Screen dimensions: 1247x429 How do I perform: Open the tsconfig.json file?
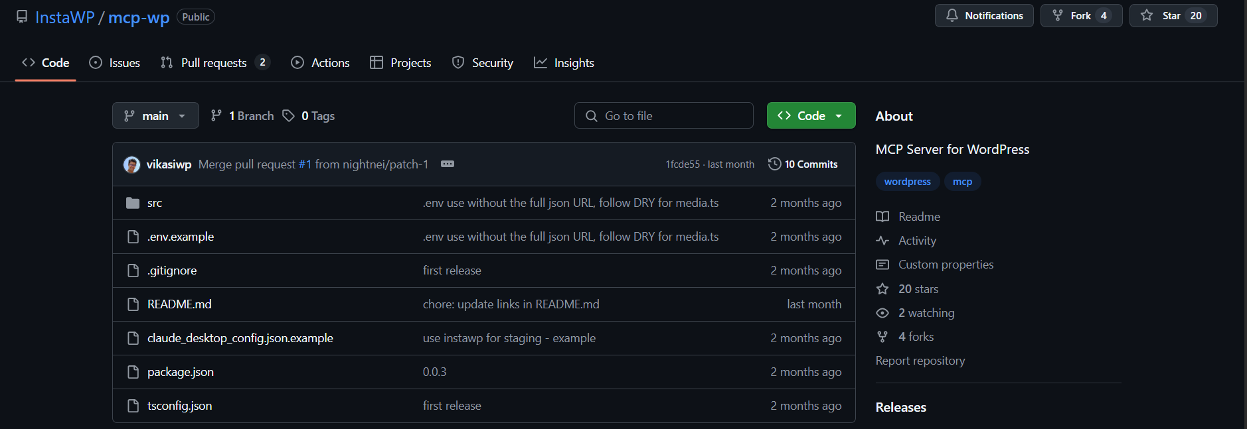pos(180,406)
